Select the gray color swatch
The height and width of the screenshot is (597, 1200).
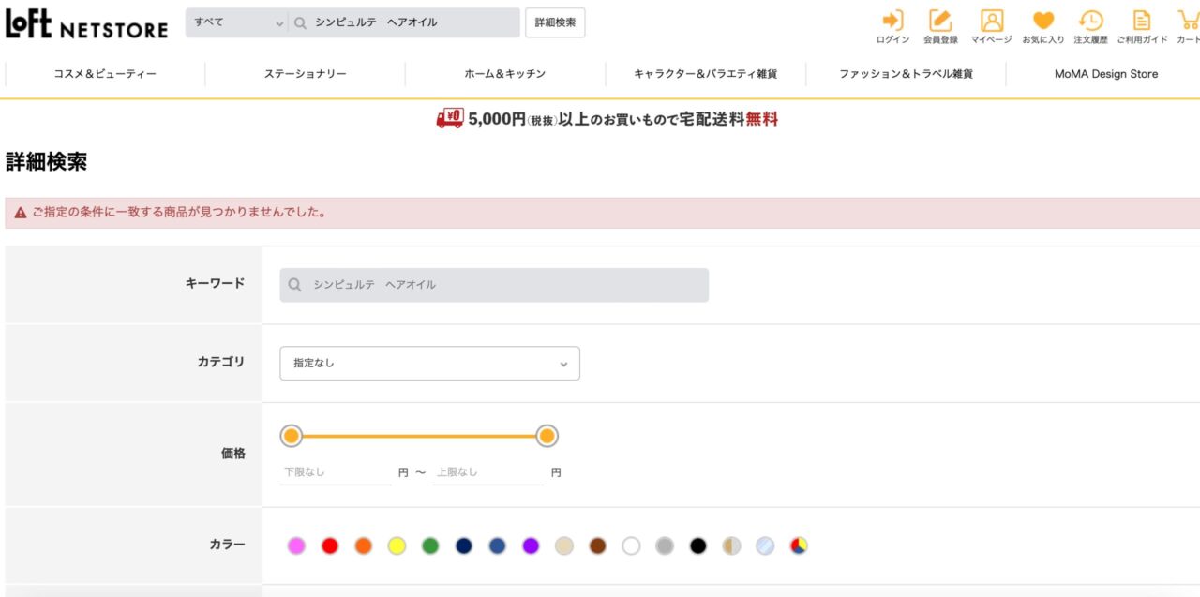(x=665, y=545)
